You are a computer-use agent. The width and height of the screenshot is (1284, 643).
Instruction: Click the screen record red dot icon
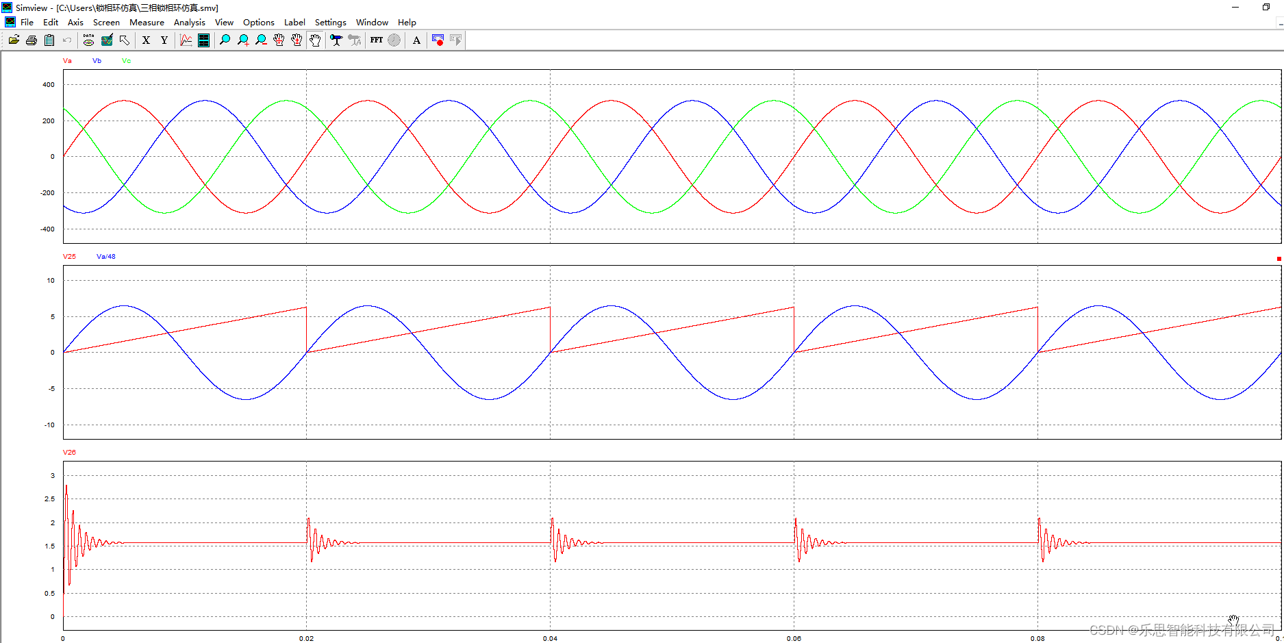438,40
